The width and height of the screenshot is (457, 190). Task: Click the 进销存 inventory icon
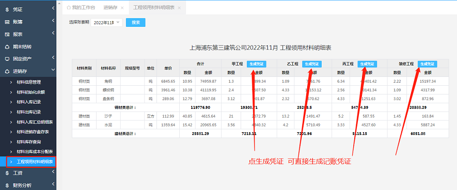[7, 71]
